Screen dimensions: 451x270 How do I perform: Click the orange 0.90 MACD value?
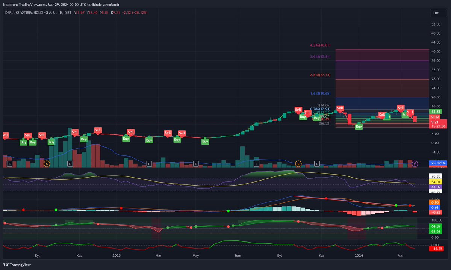[x=435, y=202]
